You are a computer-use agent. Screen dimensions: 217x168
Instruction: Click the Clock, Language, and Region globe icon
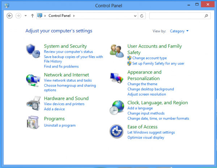[x=118, y=107]
